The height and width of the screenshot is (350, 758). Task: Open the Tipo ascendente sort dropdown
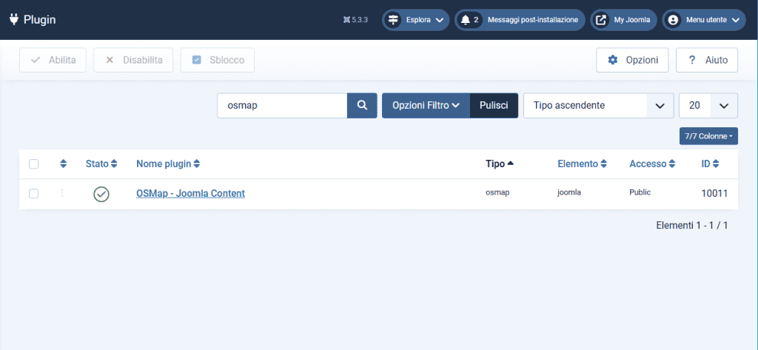point(598,105)
